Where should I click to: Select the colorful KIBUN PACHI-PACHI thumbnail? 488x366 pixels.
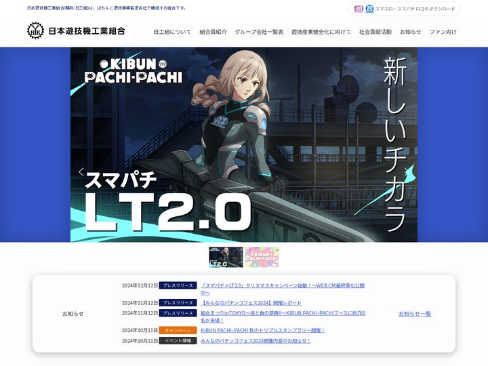click(x=262, y=257)
